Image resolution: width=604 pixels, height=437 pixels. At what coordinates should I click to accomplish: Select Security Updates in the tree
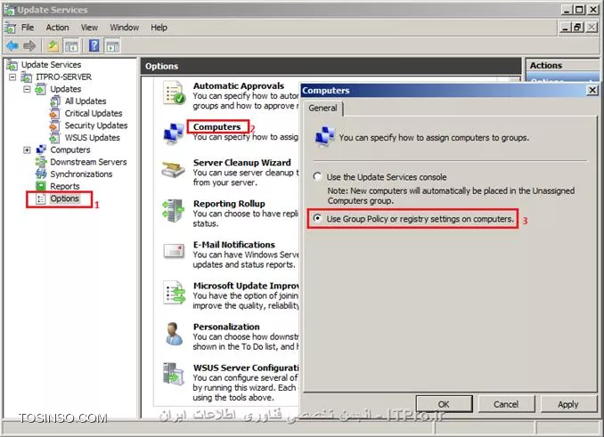coord(96,125)
